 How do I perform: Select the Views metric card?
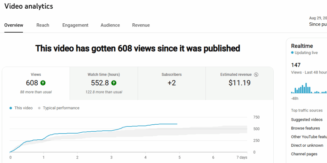click(x=36, y=83)
